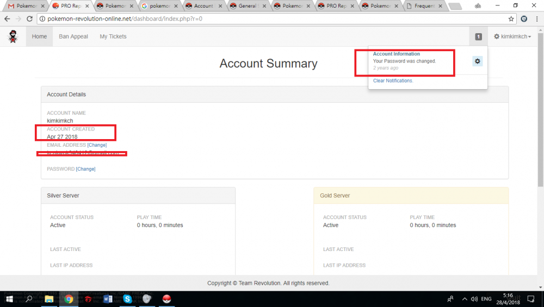544x307 pixels.
Task: Click Change link next to Email Address
Action: [x=97, y=145]
